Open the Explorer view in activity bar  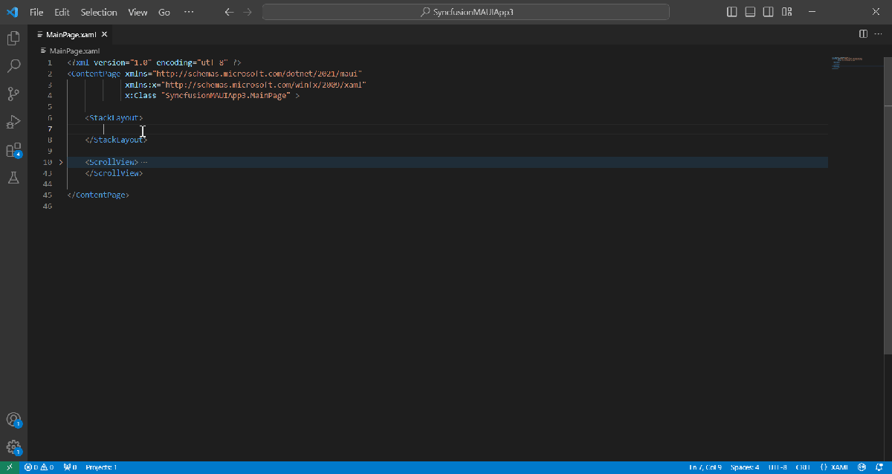(13, 38)
